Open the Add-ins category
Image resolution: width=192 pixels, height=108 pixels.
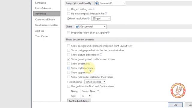click(39, 31)
